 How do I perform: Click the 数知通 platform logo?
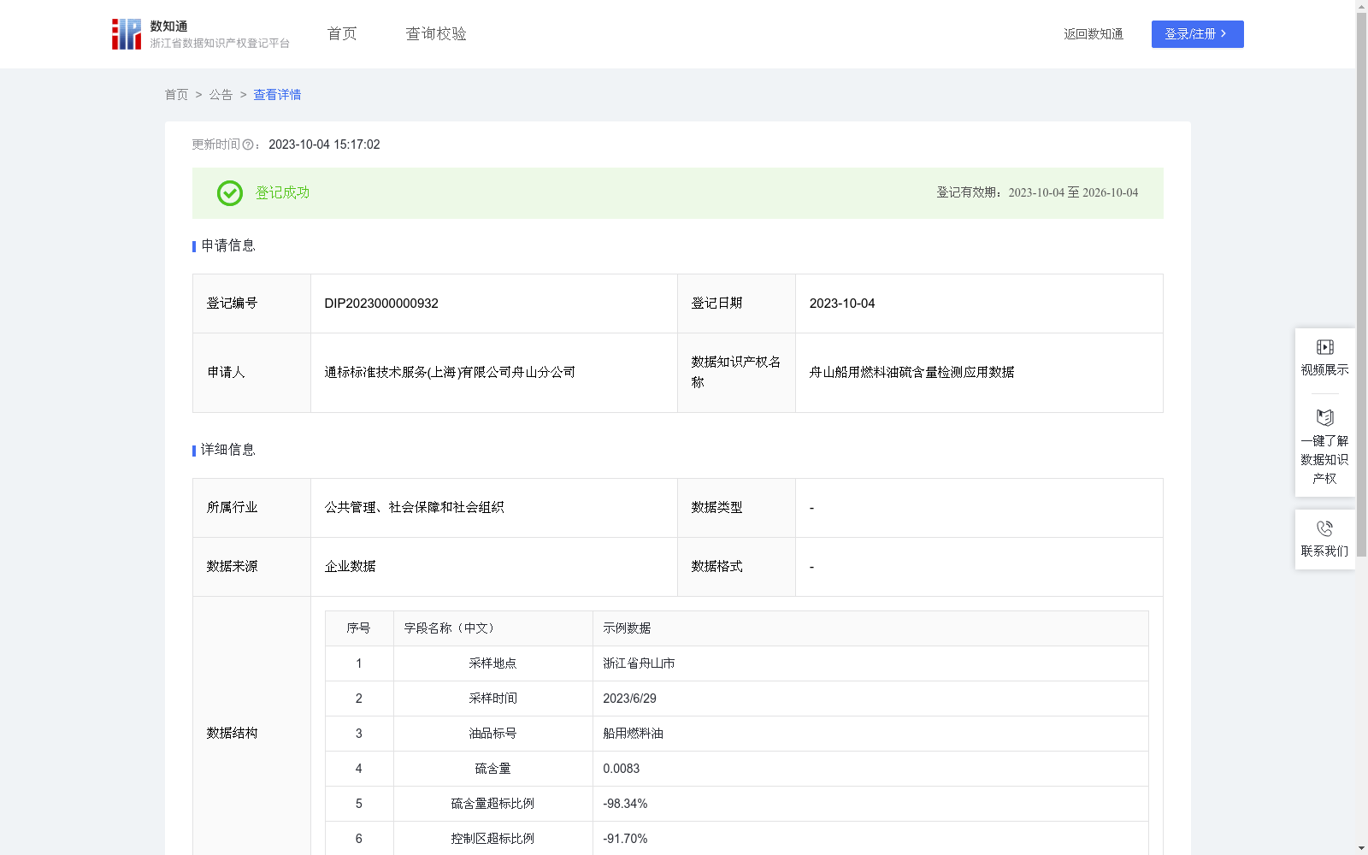[201, 34]
